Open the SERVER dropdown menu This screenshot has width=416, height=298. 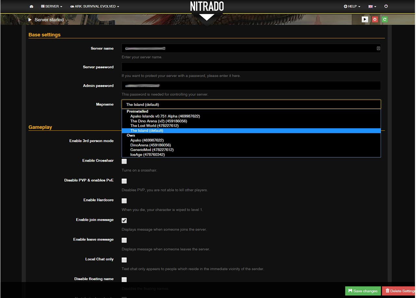(x=52, y=6)
